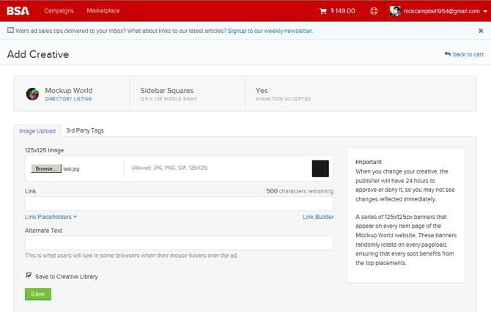Dismiss the newsletter banner with X
This screenshot has height=312, width=491.
coord(481,31)
